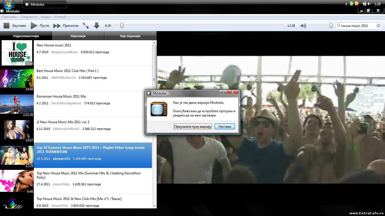The width and height of the screenshot is (385, 216).
Task: Click the author AmynESido beside 17.4.2011
Action: point(61,184)
